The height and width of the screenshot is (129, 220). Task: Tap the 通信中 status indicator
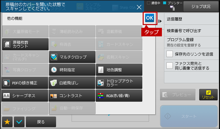[154, 3]
